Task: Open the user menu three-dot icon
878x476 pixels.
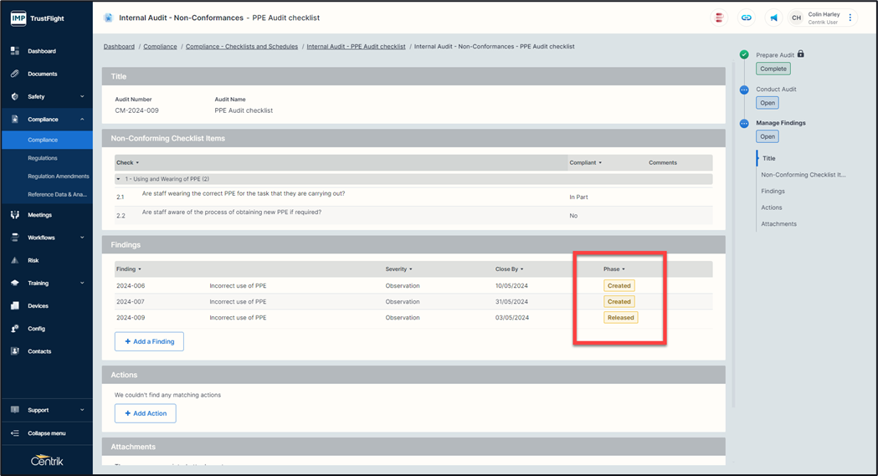Action: point(850,18)
